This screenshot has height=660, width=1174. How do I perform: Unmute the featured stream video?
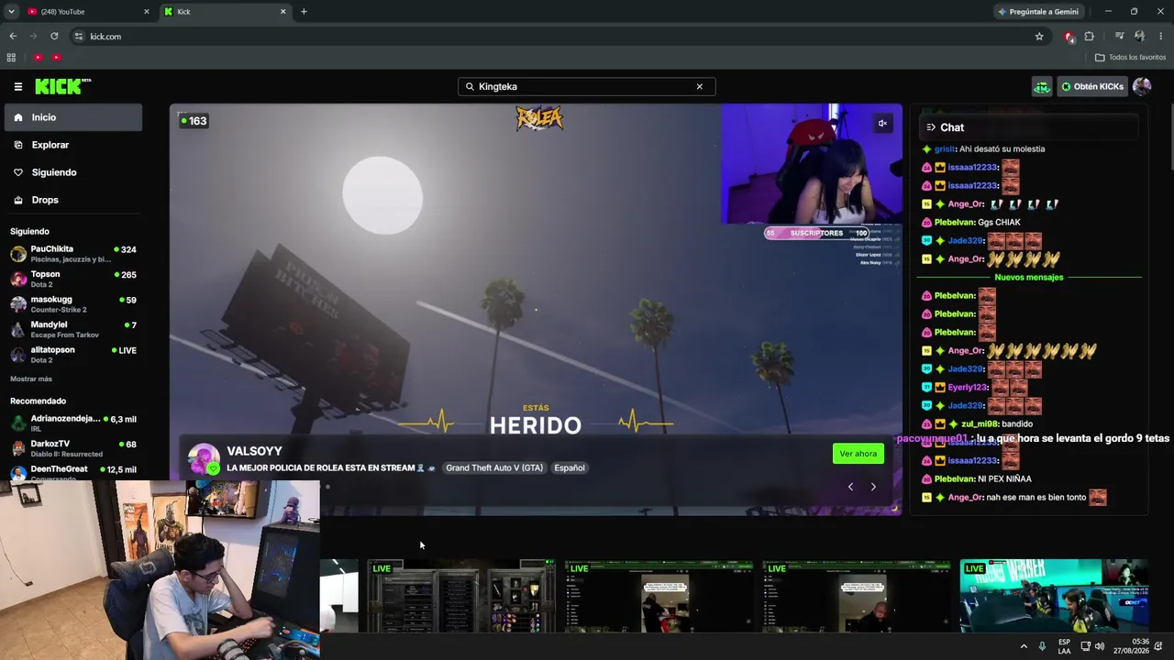coord(882,124)
